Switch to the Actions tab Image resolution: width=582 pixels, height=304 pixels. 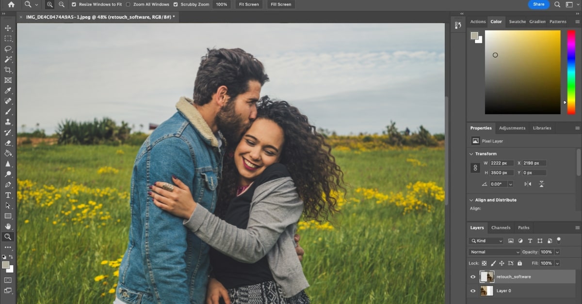tap(478, 22)
